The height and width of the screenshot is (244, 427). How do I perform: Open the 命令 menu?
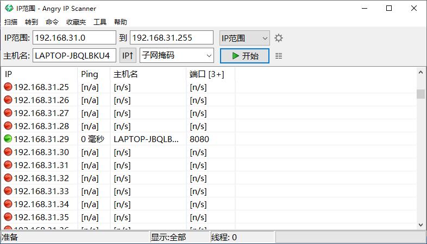pyautogui.click(x=52, y=22)
